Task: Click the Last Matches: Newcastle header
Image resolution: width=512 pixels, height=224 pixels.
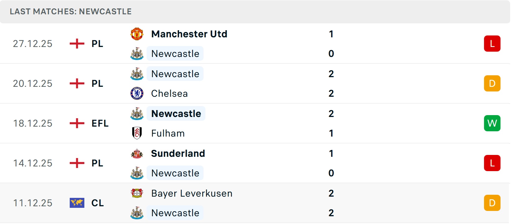Action: (x=71, y=12)
